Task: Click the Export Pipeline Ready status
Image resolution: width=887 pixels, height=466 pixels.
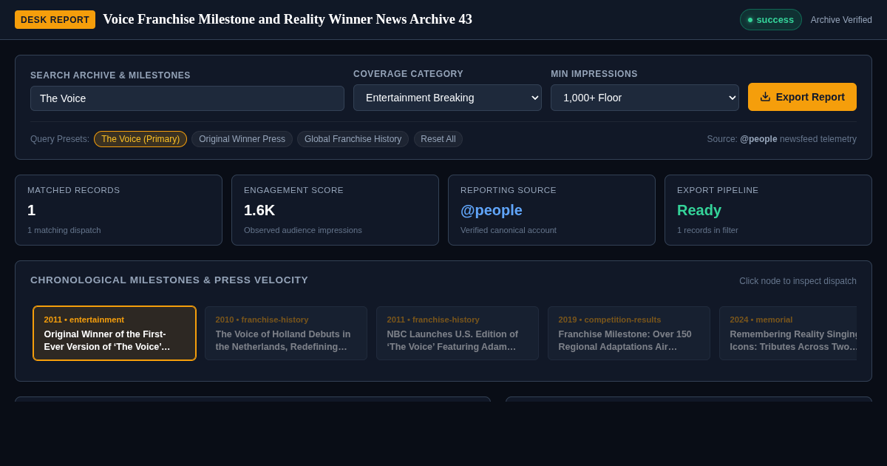Action: pos(699,210)
